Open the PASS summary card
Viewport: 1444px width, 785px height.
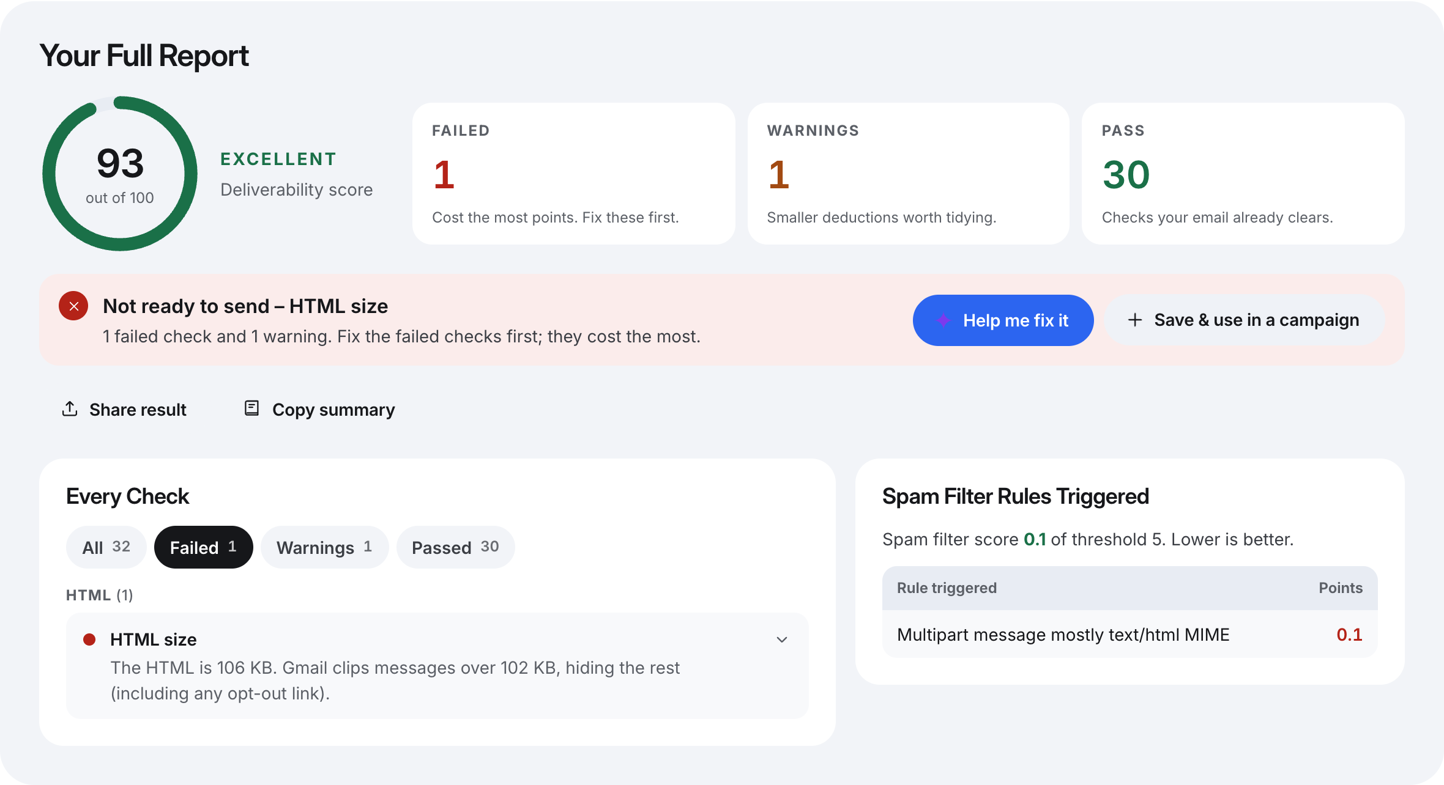pyautogui.click(x=1243, y=174)
